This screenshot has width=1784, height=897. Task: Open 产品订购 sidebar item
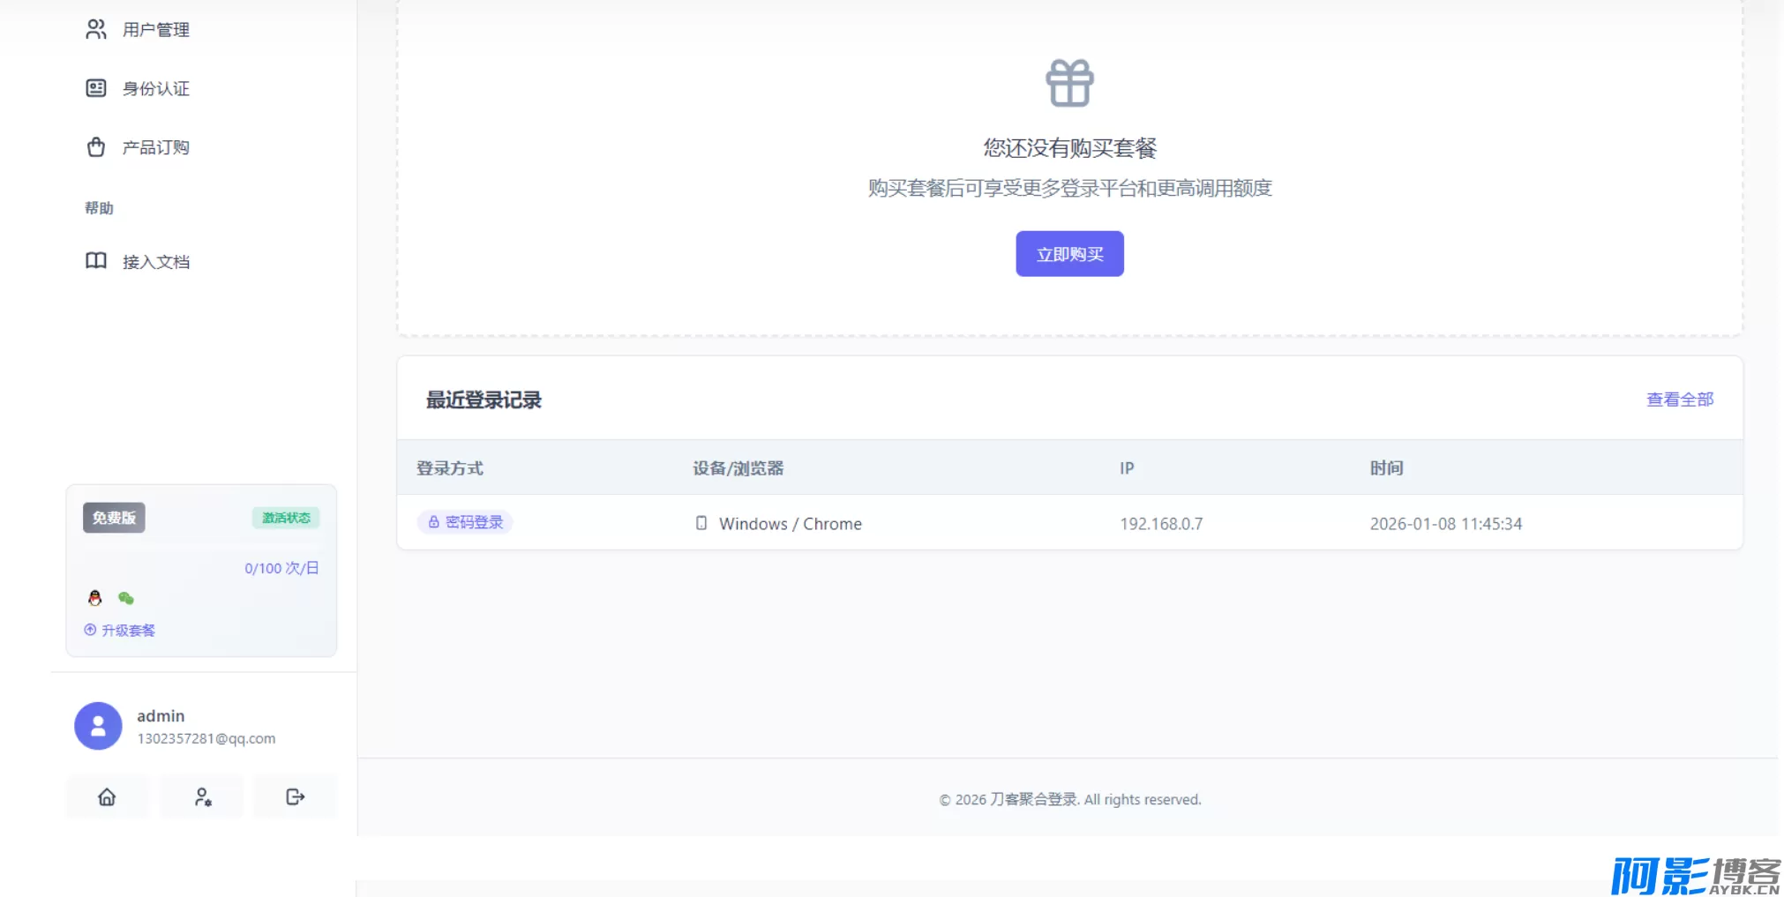(155, 147)
